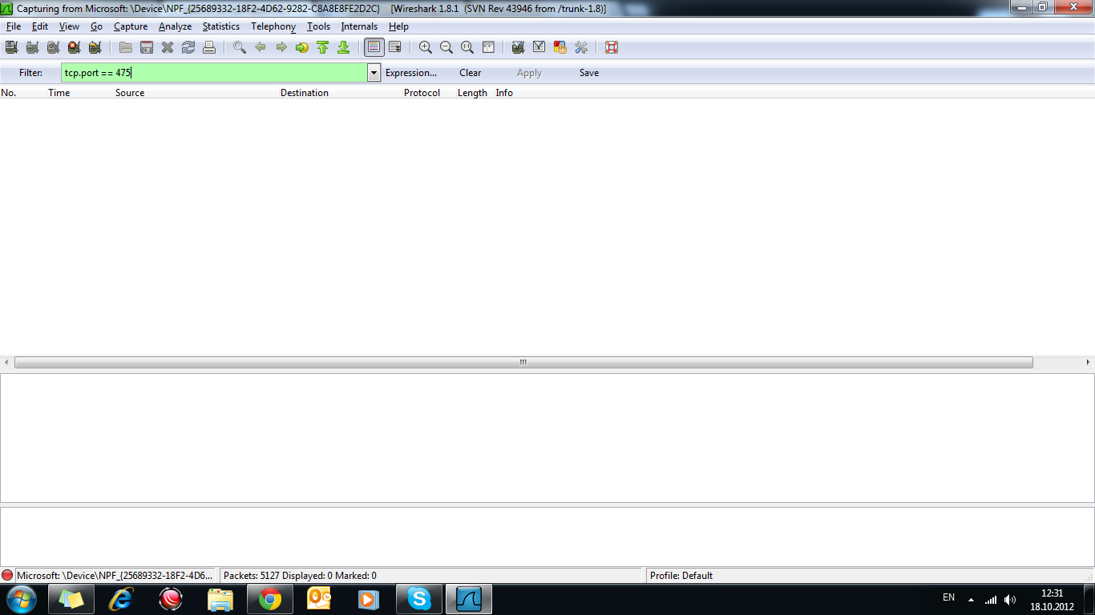Open Internet Explorer from the taskbar
Image resolution: width=1095 pixels, height=615 pixels.
[121, 599]
